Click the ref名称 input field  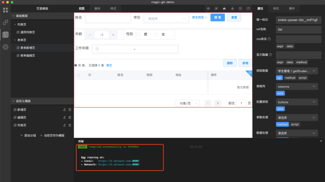tap(299, 29)
